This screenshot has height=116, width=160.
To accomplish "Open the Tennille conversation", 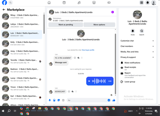I will pos(22,61).
